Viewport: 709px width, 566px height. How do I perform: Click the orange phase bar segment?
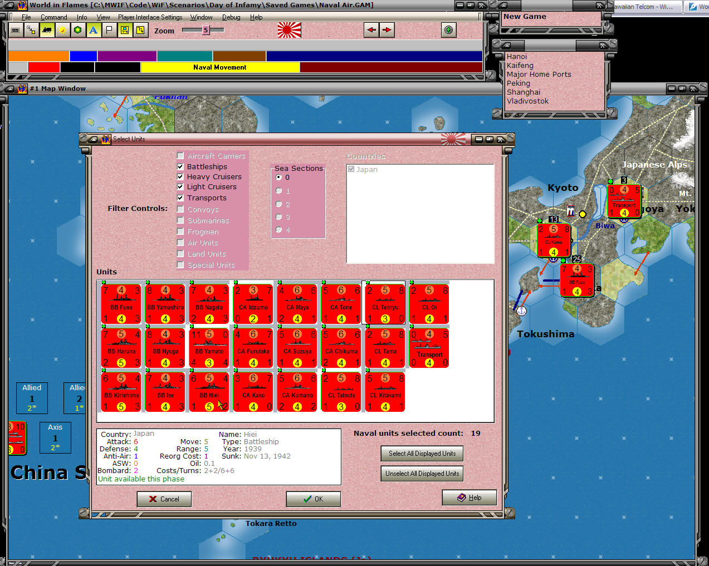[x=38, y=56]
